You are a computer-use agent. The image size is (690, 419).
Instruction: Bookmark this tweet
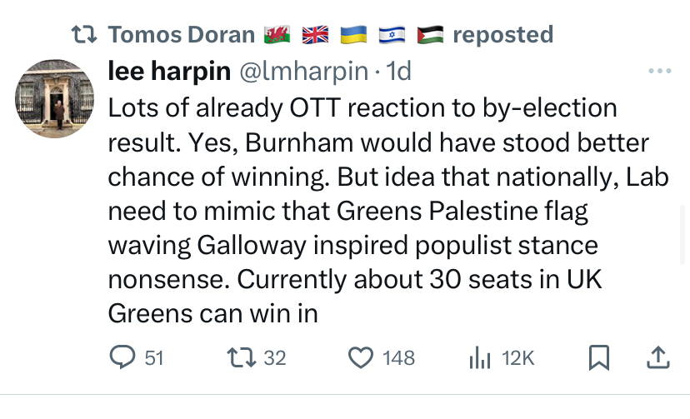coord(598,357)
